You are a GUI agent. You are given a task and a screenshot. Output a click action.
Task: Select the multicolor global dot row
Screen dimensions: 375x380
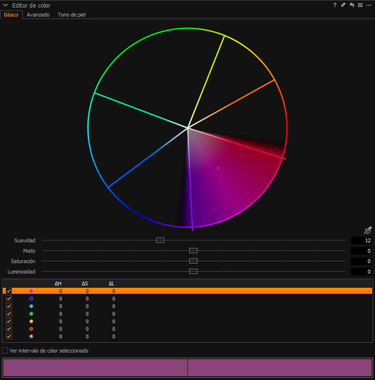pos(31,336)
